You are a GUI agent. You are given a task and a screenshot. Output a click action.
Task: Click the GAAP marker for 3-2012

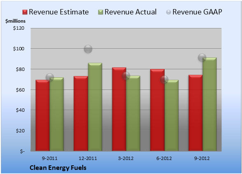point(126,75)
